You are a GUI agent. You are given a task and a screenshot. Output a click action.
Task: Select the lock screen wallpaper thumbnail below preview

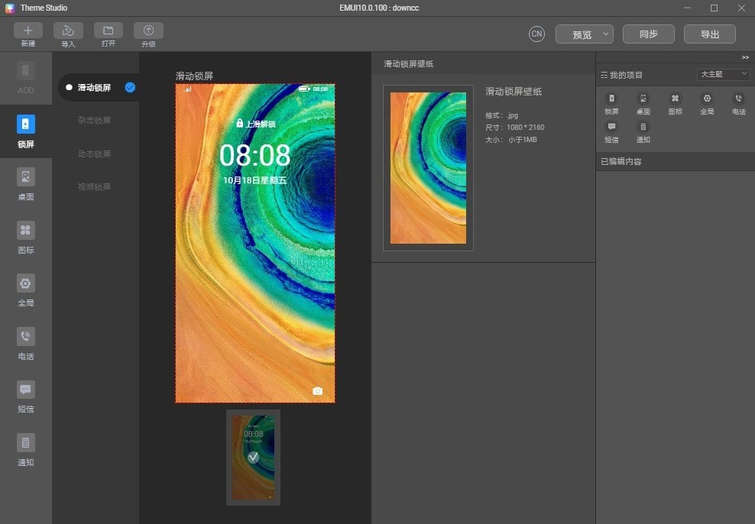(253, 458)
